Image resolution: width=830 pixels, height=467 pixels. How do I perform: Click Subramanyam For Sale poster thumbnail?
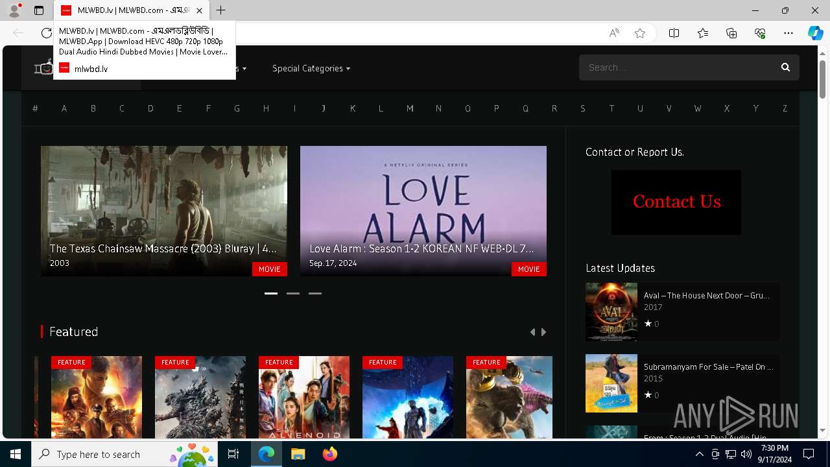pos(611,383)
